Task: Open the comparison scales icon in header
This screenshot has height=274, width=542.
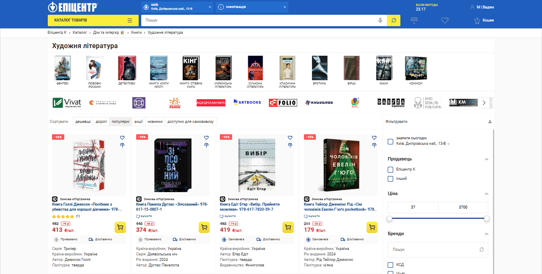Action: [x=414, y=20]
